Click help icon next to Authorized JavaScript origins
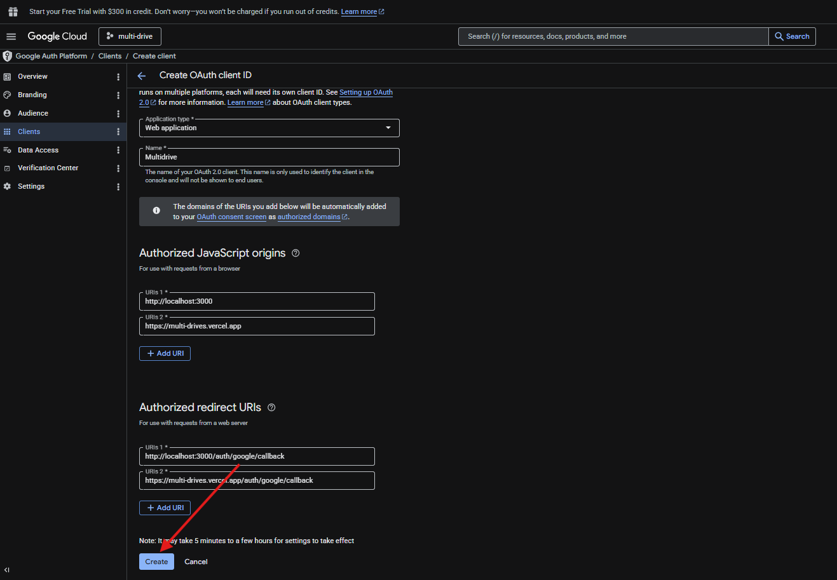 click(296, 253)
